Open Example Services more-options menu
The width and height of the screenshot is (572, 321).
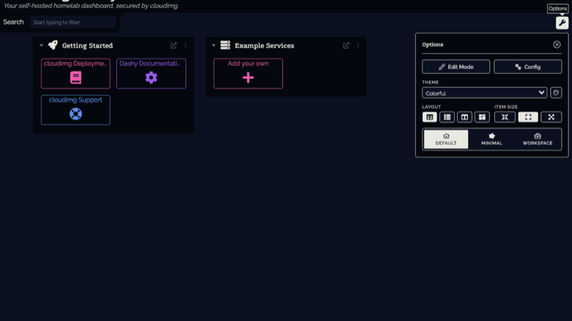[358, 45]
